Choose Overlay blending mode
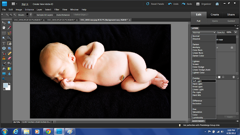240x135 pixels. coord(196,78)
